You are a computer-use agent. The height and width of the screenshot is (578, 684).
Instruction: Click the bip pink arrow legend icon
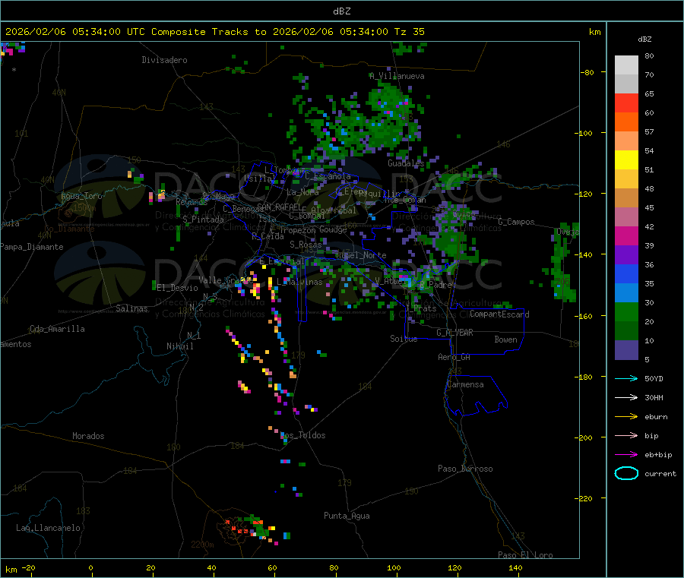click(626, 435)
